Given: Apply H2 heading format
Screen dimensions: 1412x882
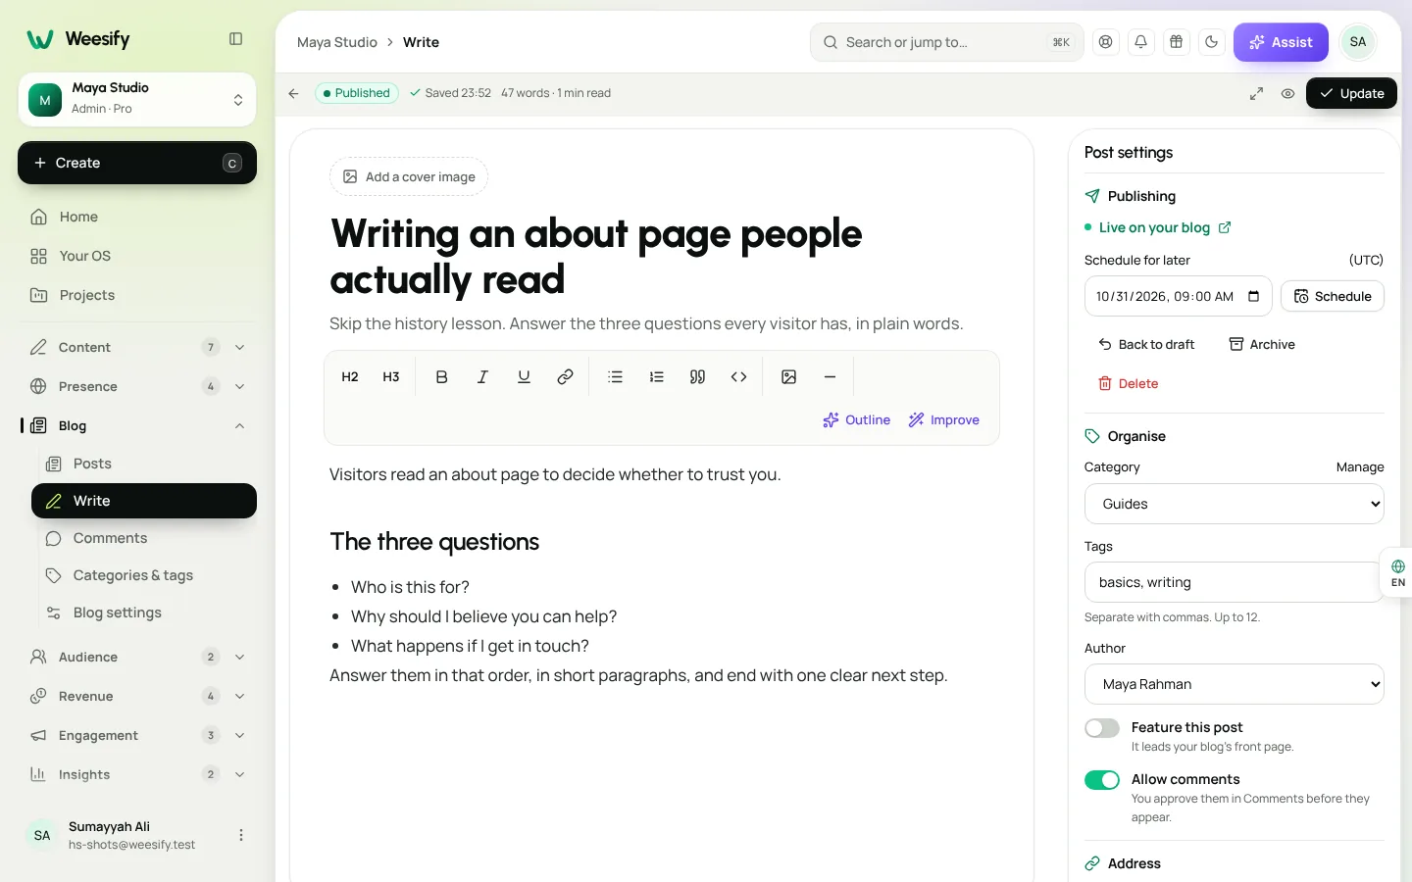Looking at the screenshot, I should tap(350, 376).
